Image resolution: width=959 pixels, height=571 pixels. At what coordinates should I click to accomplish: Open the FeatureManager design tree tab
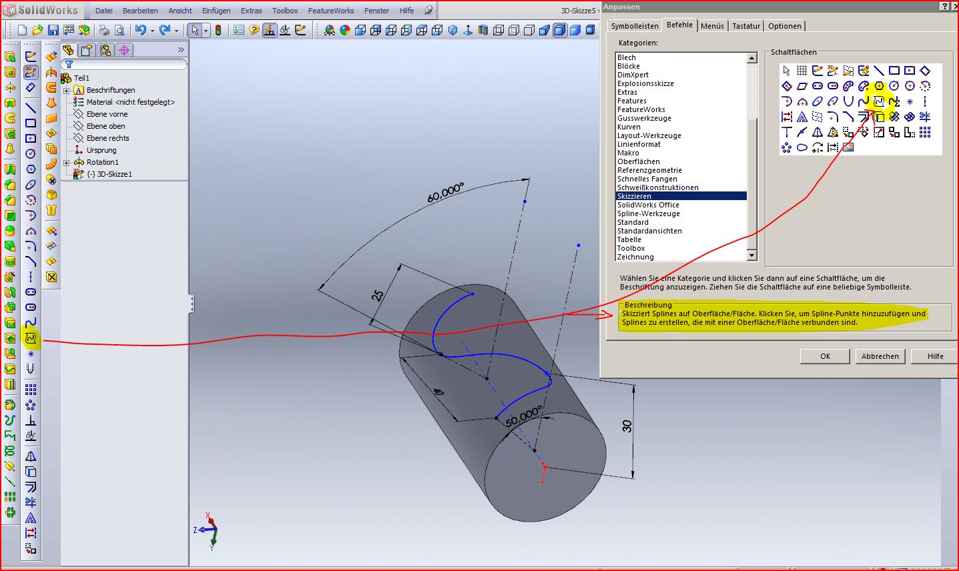pyautogui.click(x=68, y=50)
